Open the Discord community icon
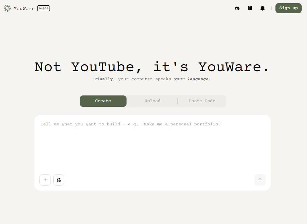The height and width of the screenshot is (224, 307). pos(237,8)
